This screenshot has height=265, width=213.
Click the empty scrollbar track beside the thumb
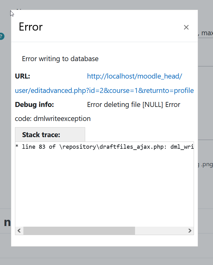pos(160,231)
